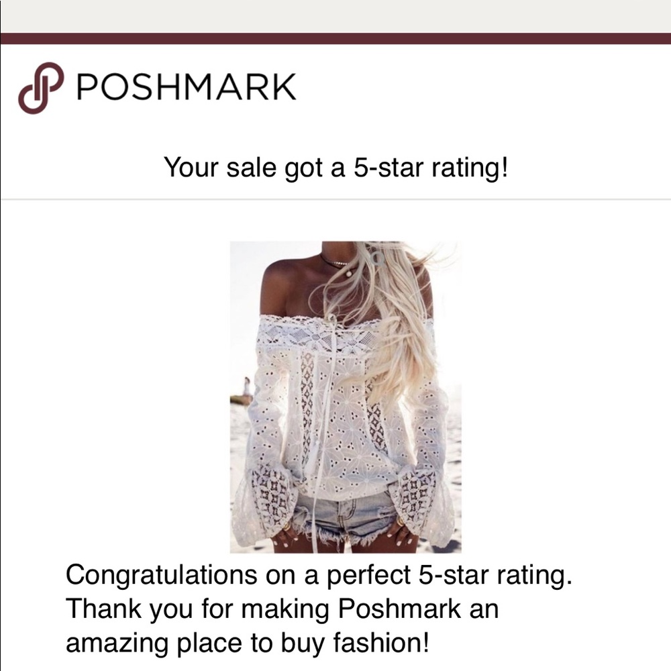Click the word "Poshmark" in the thank-you text
The image size is (671, 671).
coord(400,609)
